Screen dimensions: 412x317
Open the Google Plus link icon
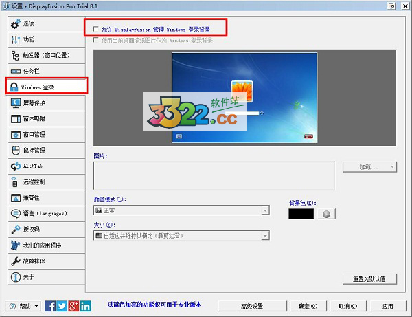tap(73, 306)
